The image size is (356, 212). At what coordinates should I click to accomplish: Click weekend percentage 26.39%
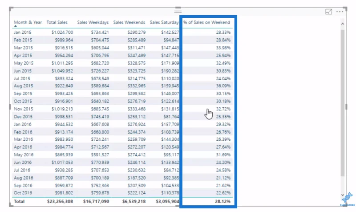pos(223,139)
